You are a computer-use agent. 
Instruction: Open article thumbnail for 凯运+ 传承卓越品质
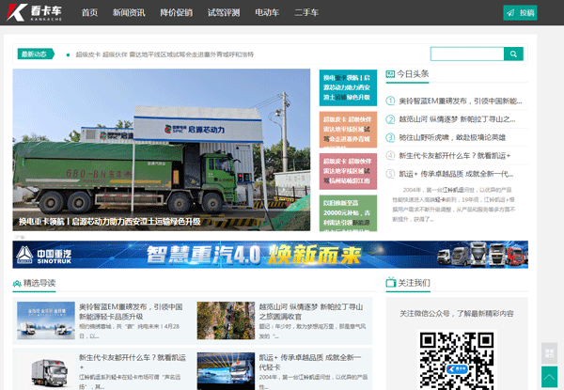coord(226,371)
